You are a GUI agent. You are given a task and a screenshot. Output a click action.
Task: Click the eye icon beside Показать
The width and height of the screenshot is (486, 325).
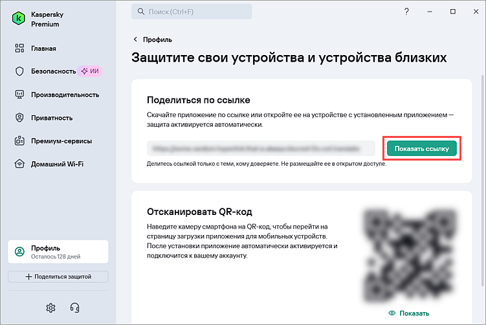392,313
